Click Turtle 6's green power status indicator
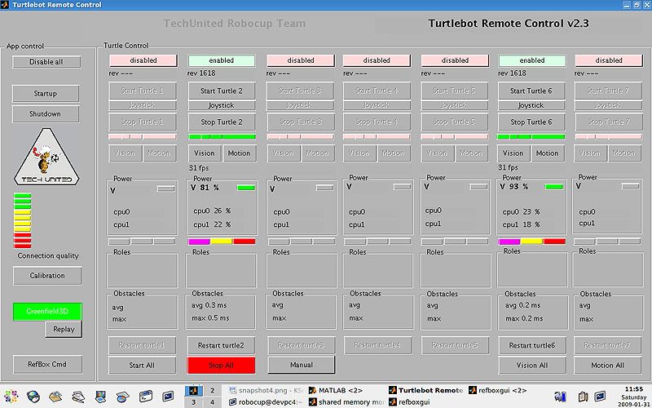This screenshot has width=652, height=408. tap(554, 188)
